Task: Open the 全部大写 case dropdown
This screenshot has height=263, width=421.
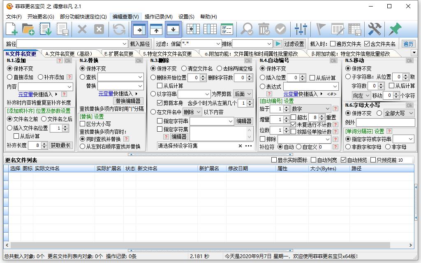Action: click(x=410, y=113)
